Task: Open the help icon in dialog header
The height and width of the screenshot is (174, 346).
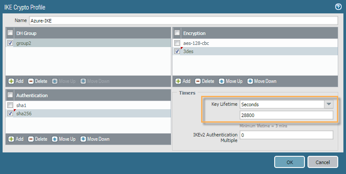Action: pyautogui.click(x=338, y=7)
